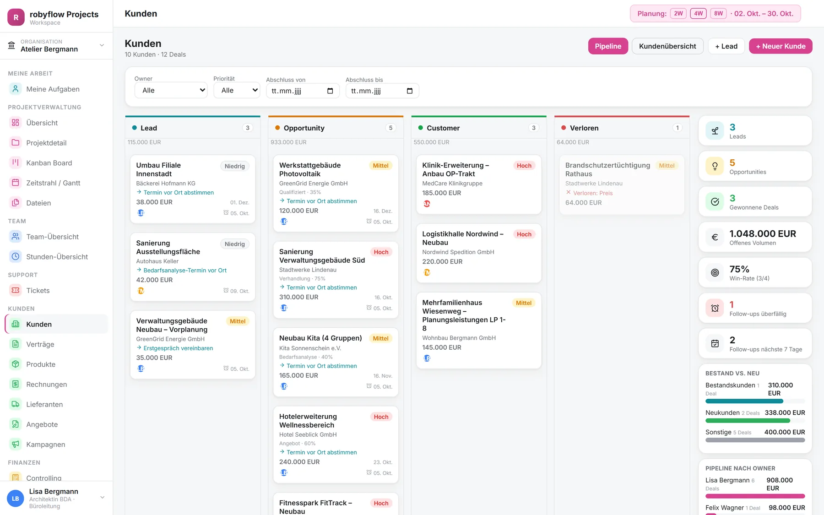The image size is (824, 515).
Task: Open calendar picker for Abschluss bis
Action: [409, 91]
